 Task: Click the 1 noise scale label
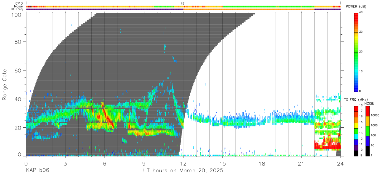tap(372, 155)
